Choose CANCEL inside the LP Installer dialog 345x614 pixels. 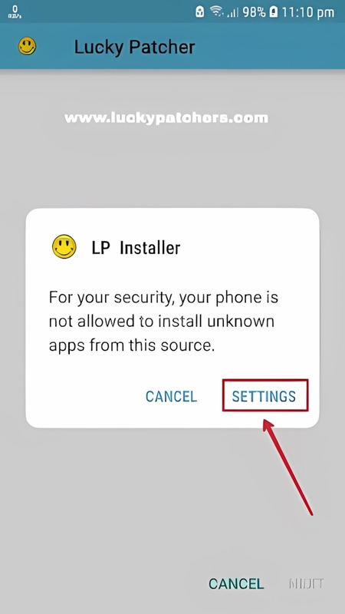[x=171, y=396]
